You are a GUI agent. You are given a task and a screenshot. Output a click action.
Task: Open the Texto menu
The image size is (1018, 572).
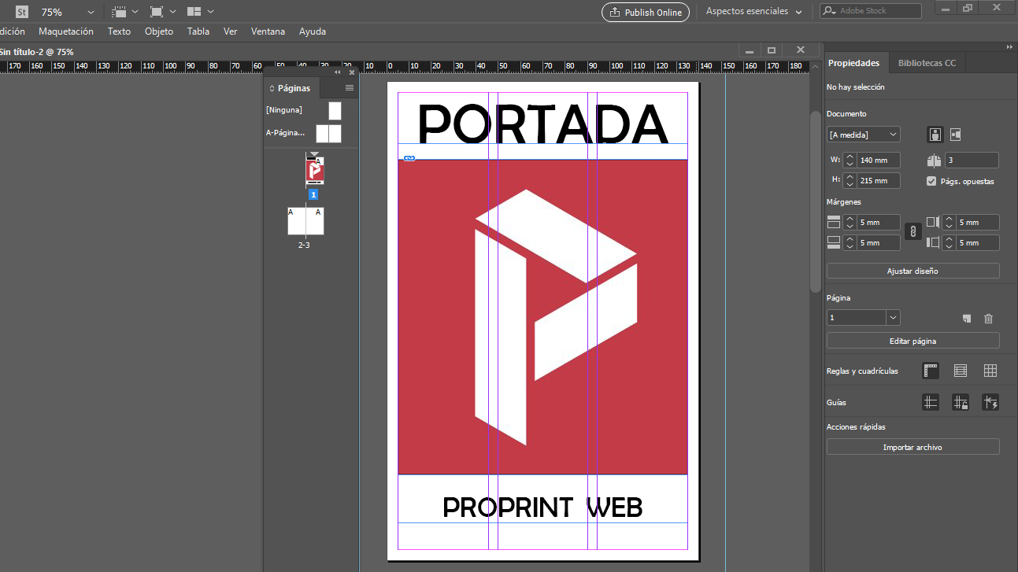pyautogui.click(x=119, y=31)
